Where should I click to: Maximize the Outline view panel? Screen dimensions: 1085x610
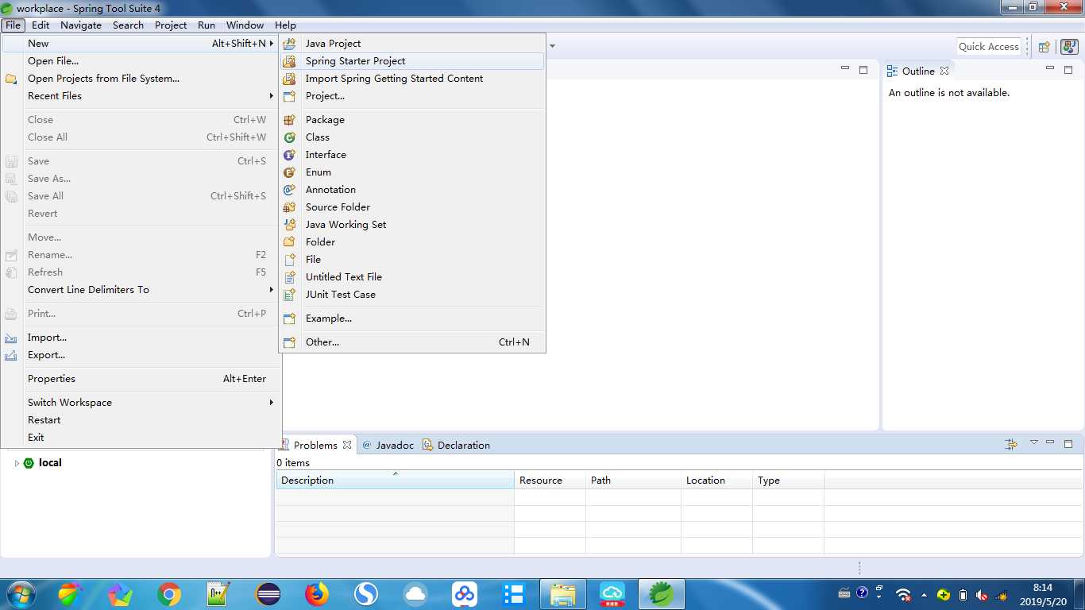(x=1068, y=70)
